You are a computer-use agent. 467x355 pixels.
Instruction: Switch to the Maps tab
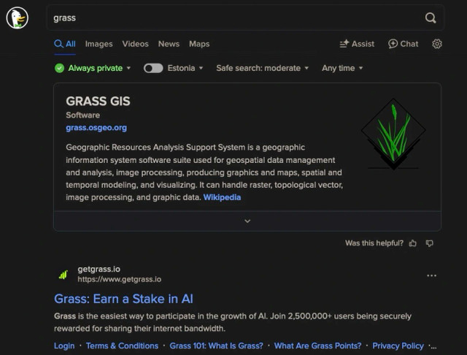199,44
